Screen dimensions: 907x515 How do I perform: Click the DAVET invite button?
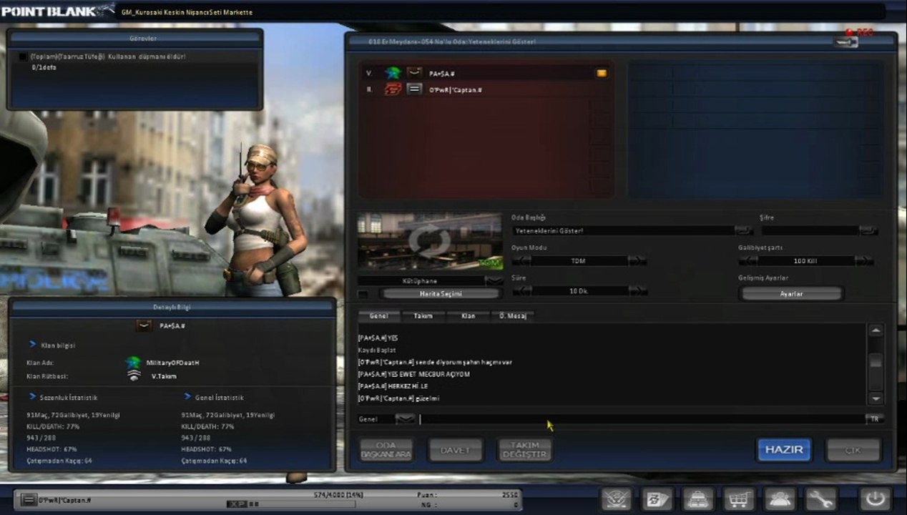(455, 450)
